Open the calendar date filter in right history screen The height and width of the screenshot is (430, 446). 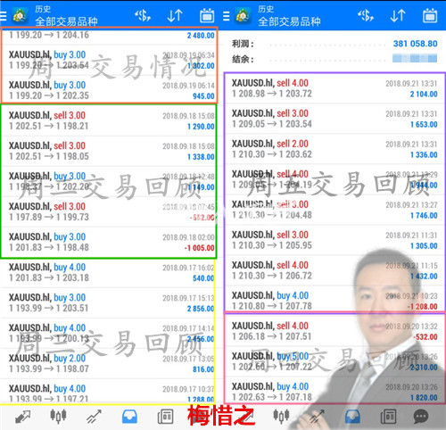pyautogui.click(x=430, y=15)
